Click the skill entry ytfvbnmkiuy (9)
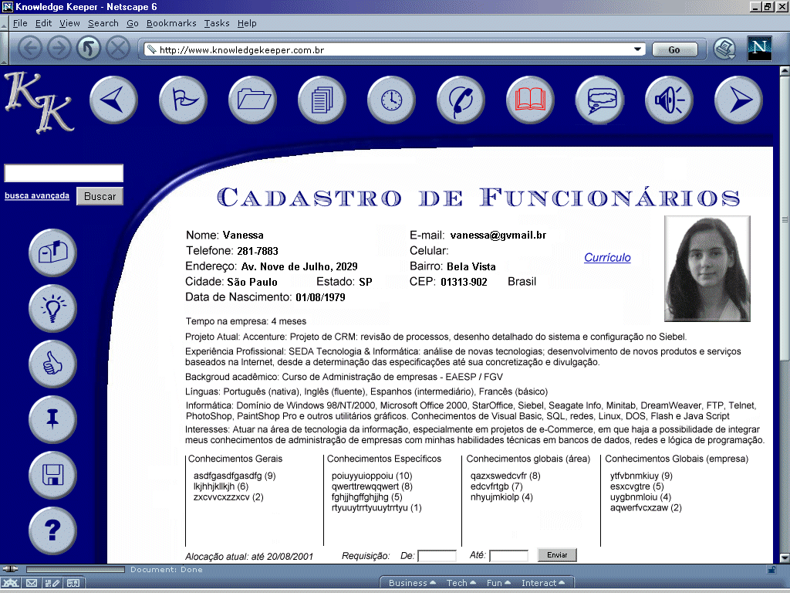The height and width of the screenshot is (593, 790). click(641, 476)
